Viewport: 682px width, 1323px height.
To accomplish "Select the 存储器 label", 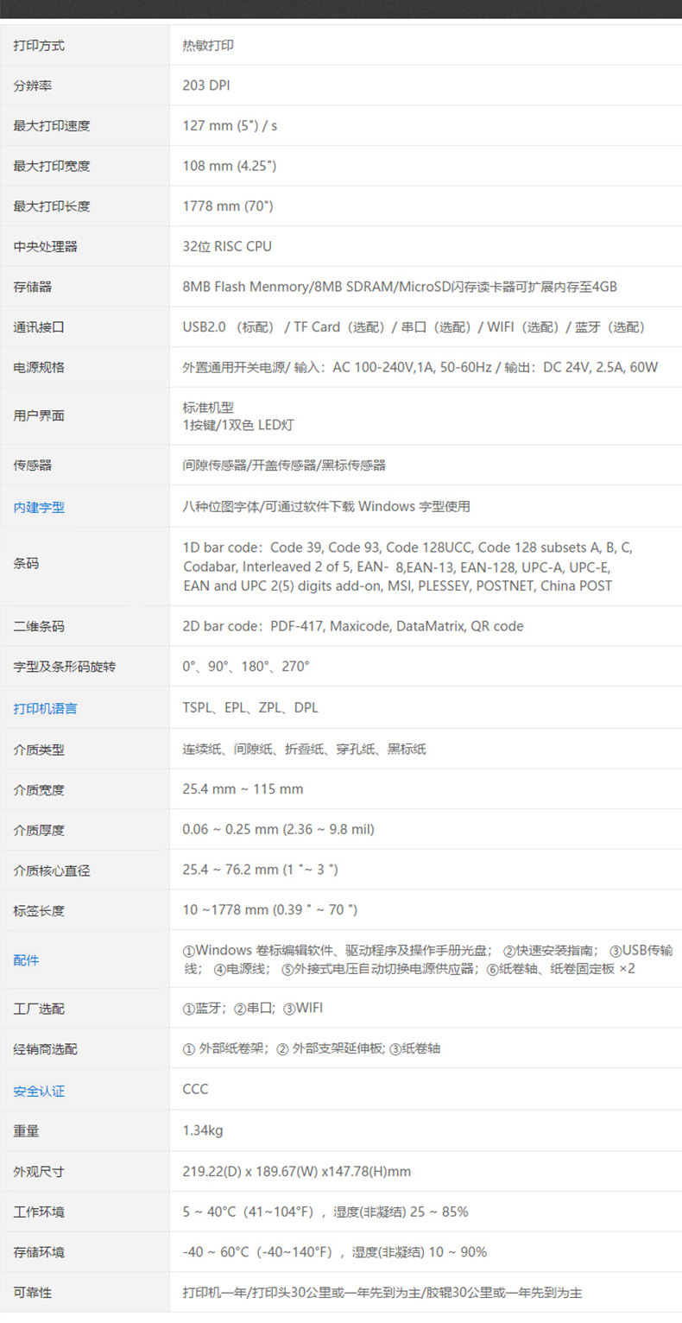I will pyautogui.click(x=32, y=287).
